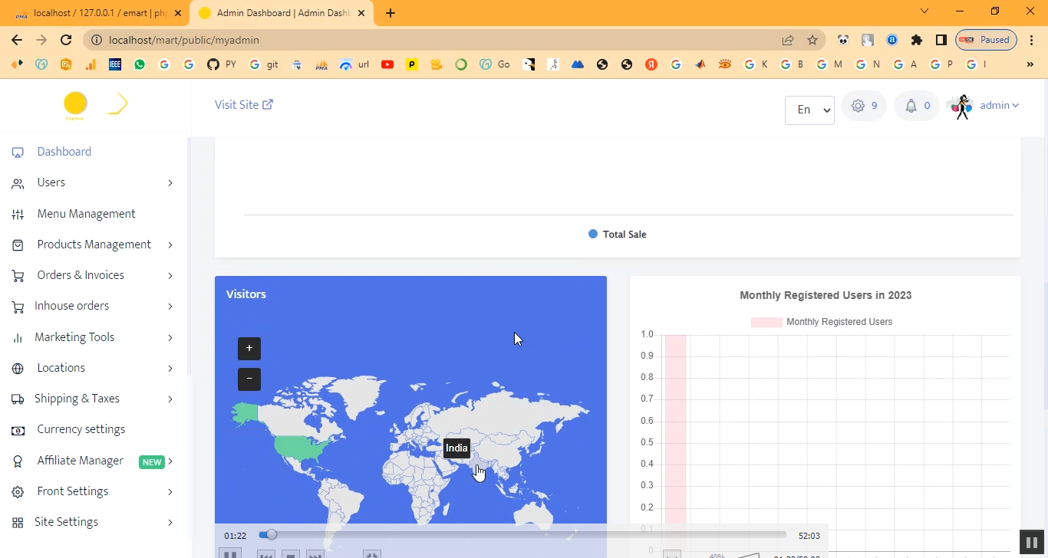
Task: Bookmark this page using the star icon
Action: [x=812, y=40]
